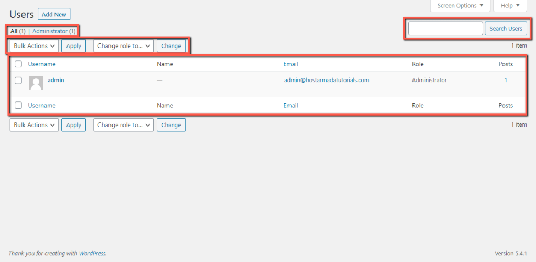Open the top Change role to dropdown

pos(124,46)
